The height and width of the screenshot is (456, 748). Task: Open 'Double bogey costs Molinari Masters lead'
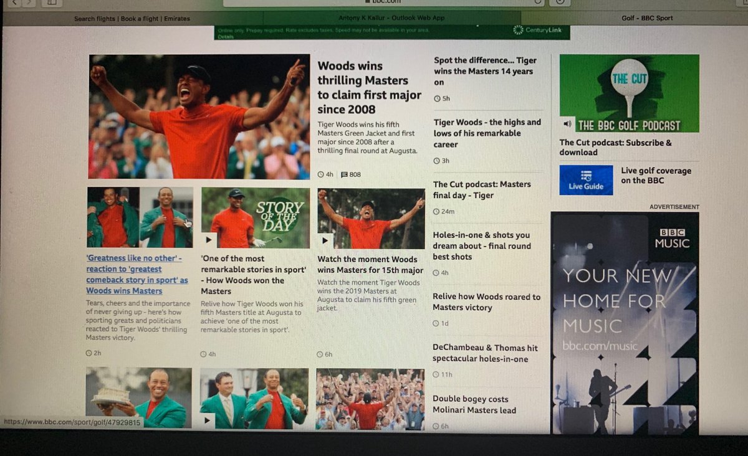(474, 404)
